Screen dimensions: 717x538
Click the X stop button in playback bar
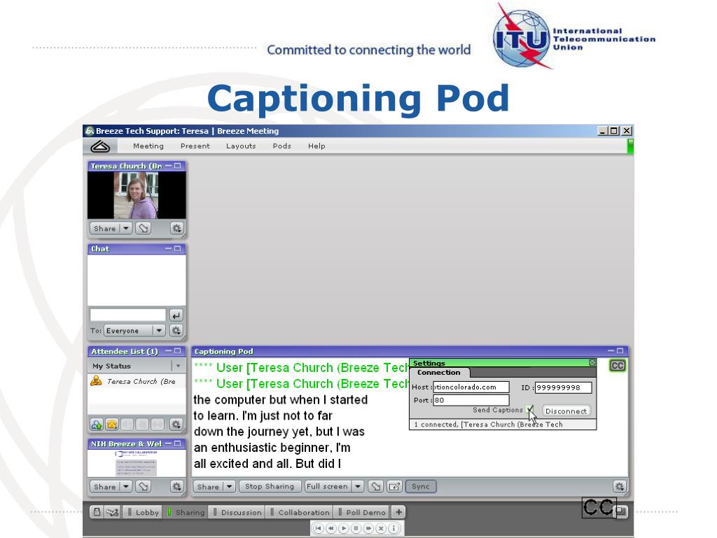coord(380,528)
